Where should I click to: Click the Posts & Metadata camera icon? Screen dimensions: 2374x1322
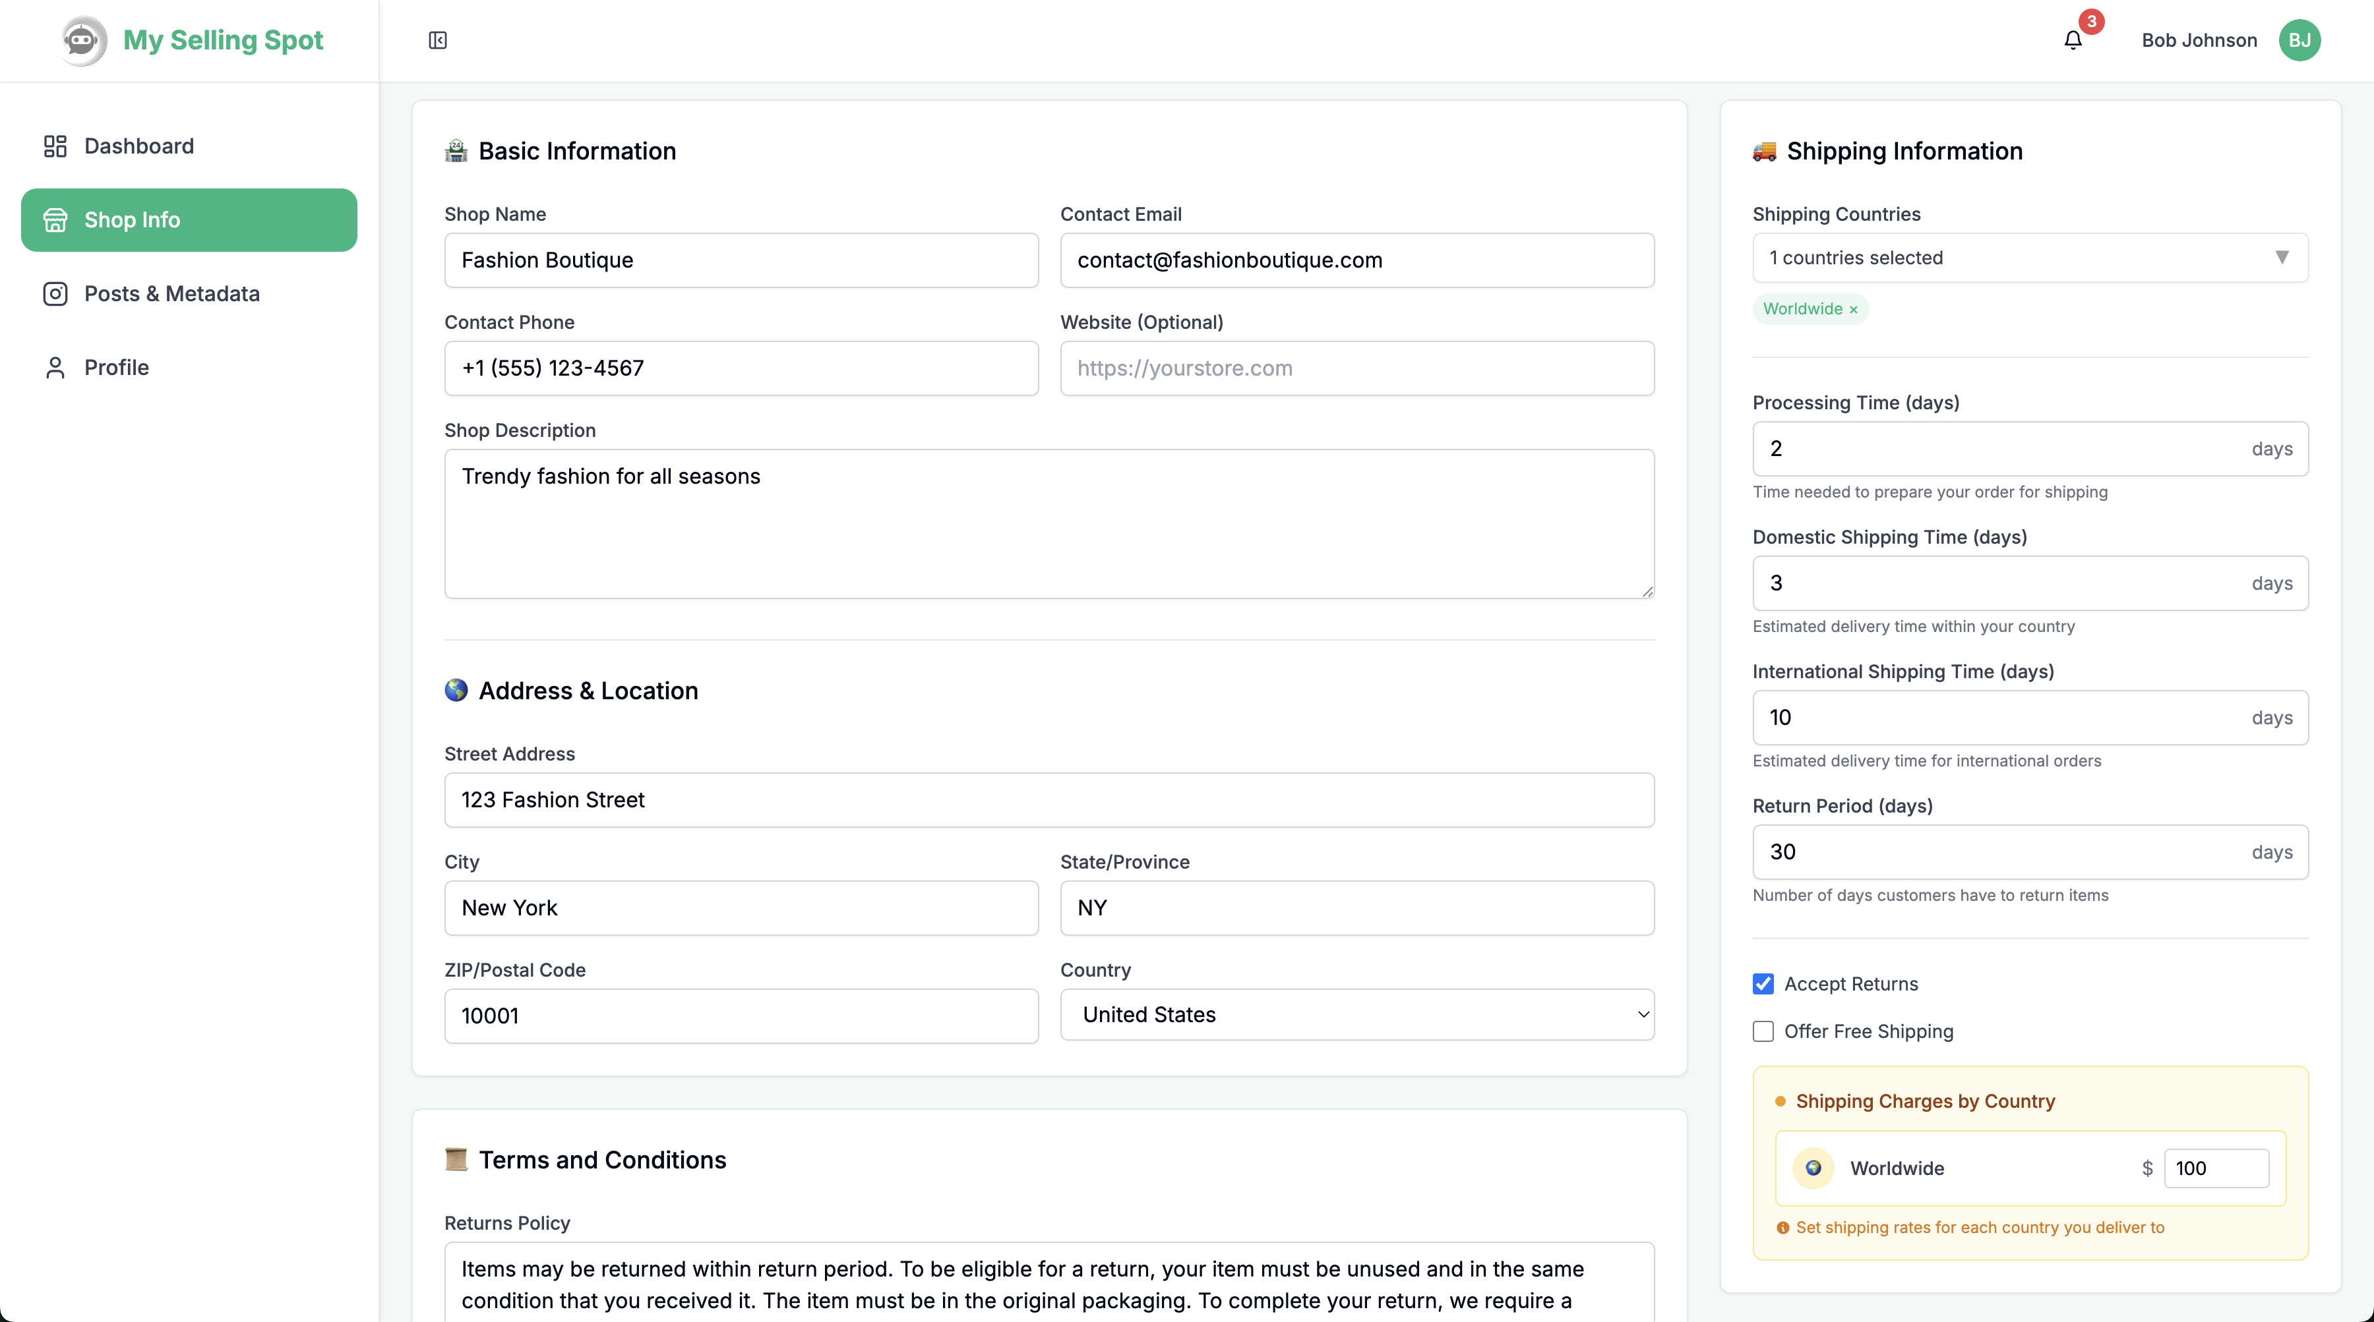coord(54,293)
